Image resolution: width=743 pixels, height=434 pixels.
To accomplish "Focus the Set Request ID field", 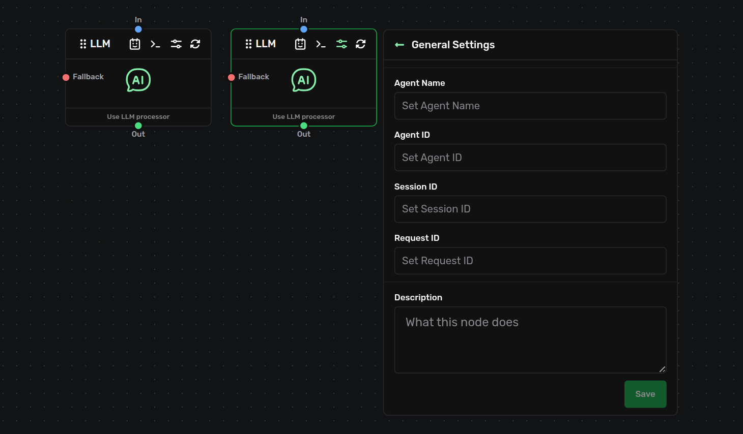I will pyautogui.click(x=530, y=261).
